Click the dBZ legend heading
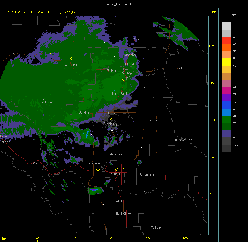Viewport: 248px width, 242px height. coord(233,15)
